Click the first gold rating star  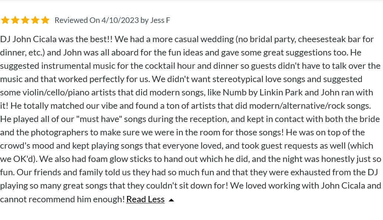point(5,20)
